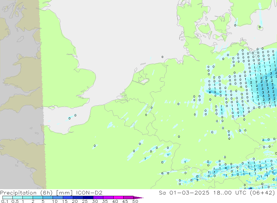Screen dimensions: 277x203
Task: Click the '15' legend scale label
Action: pyautogui.click(x=65, y=201)
